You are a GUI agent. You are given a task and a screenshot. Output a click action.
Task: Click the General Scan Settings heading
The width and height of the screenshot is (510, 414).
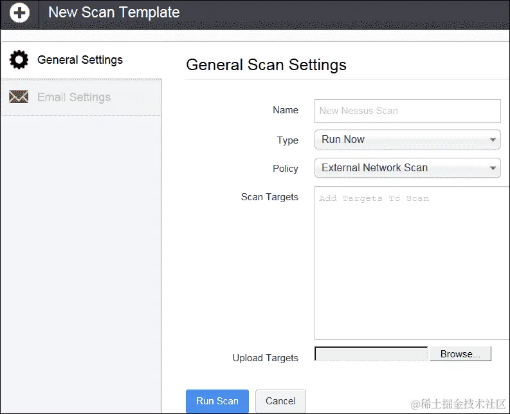(x=266, y=64)
